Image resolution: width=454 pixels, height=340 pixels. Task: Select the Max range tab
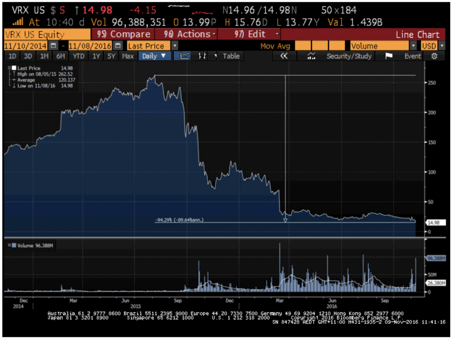128,56
